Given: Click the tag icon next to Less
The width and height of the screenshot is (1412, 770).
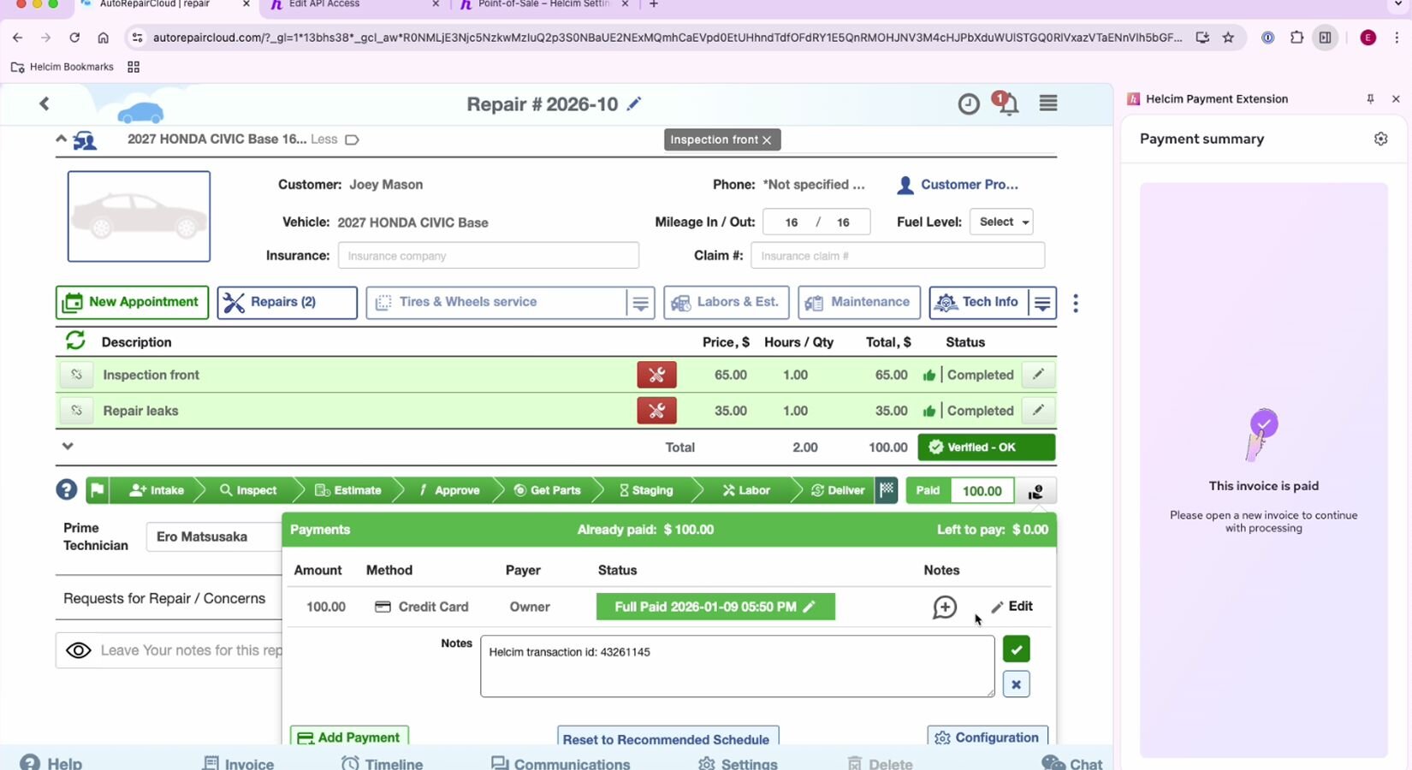Looking at the screenshot, I should point(352,139).
